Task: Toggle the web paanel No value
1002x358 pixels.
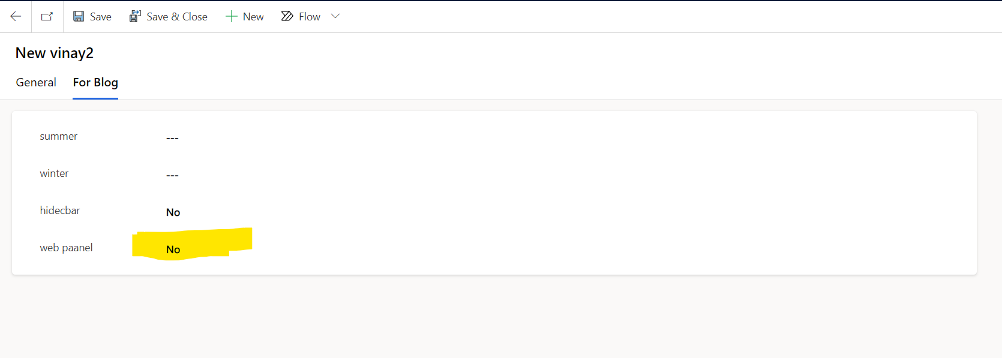Action: click(173, 249)
